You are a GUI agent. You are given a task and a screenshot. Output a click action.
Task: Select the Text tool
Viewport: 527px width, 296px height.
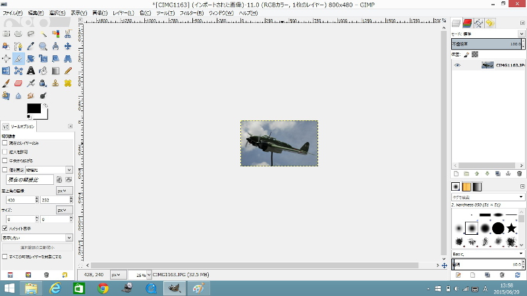pos(30,71)
